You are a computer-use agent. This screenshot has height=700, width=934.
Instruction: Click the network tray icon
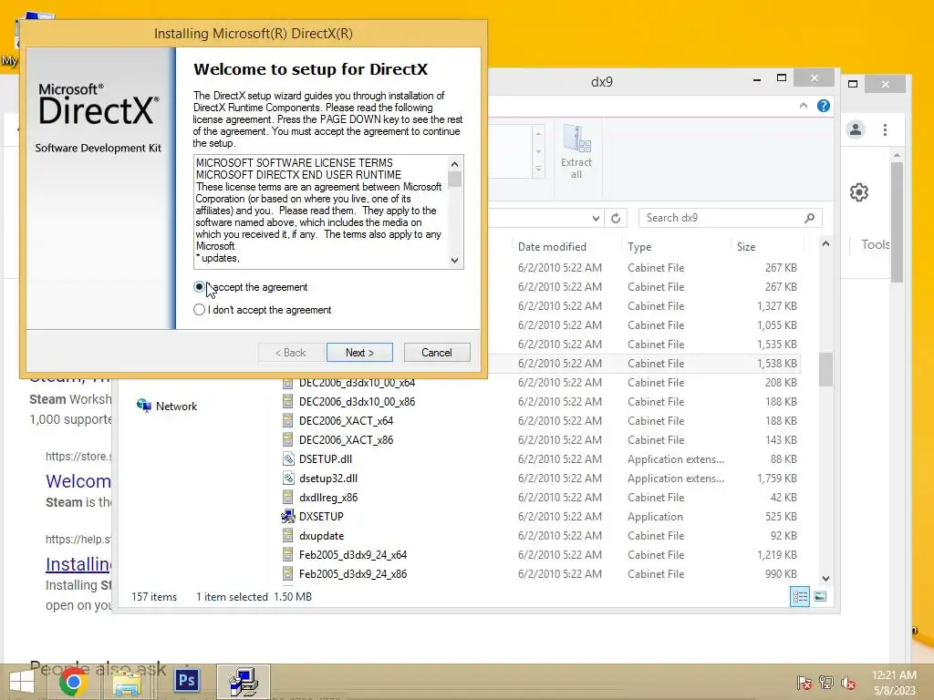coord(826,682)
